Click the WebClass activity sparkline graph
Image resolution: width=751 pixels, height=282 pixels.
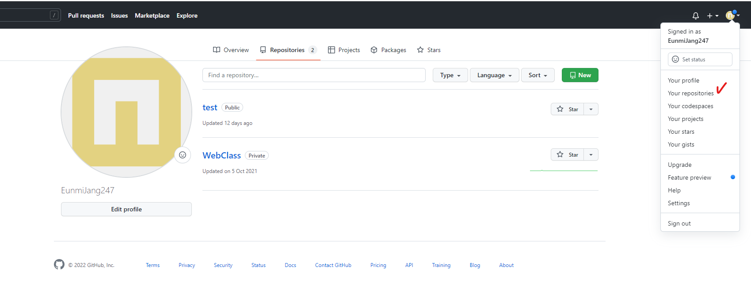click(x=564, y=170)
